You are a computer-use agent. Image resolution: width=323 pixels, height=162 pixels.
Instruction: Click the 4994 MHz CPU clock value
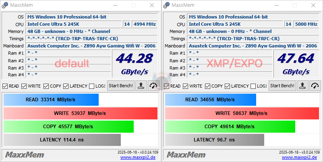(145, 24)
